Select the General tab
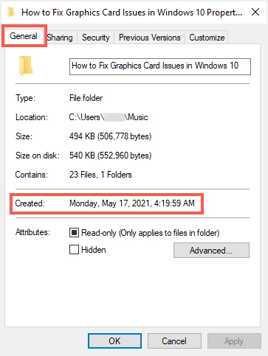 (24, 36)
